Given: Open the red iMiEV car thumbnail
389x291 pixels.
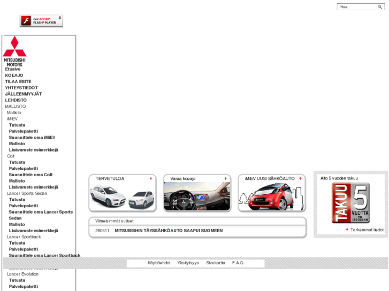Looking at the screenshot, I should [x=272, y=197].
